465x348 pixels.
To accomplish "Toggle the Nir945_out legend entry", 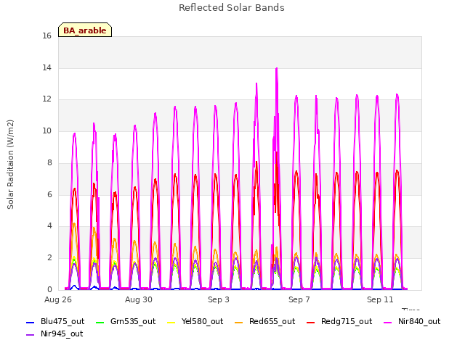I will [x=55, y=334].
